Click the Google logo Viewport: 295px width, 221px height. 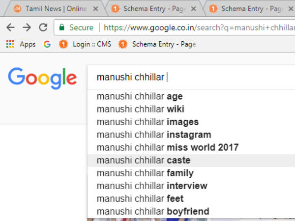(42, 78)
